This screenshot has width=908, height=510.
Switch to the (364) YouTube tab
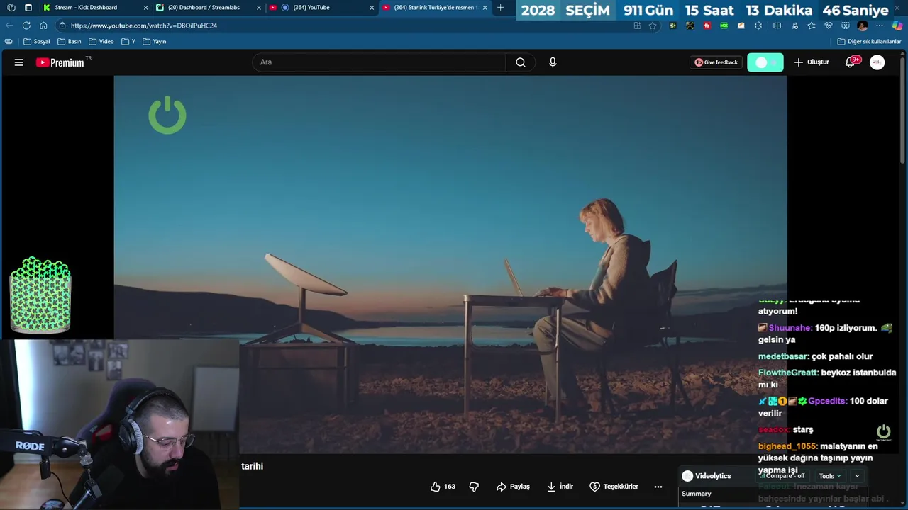click(322, 8)
